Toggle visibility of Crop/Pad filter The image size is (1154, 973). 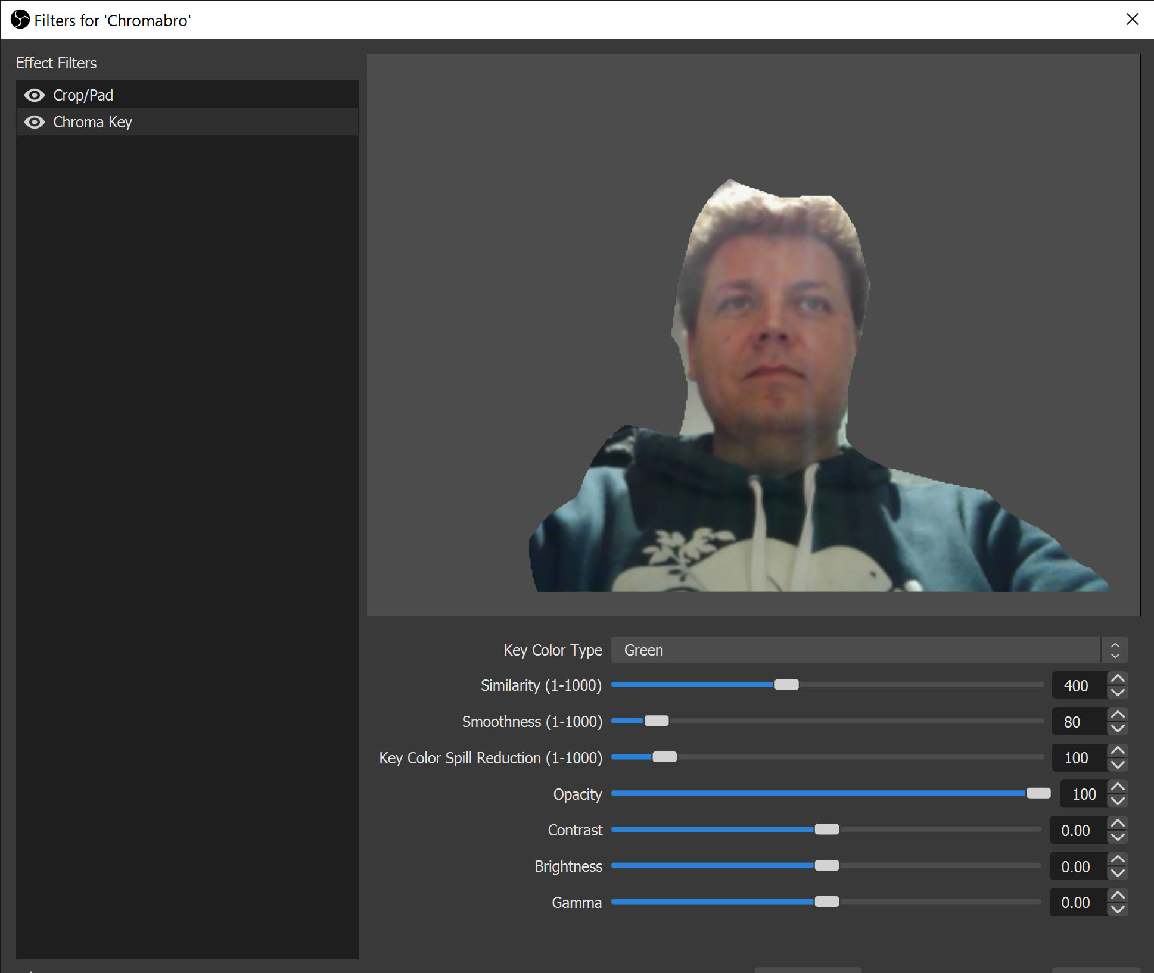[35, 95]
